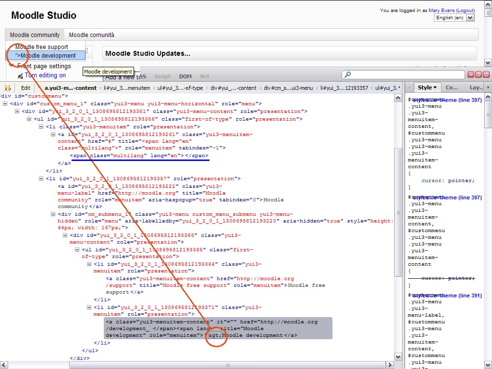Click HTML panel horizontal scrollbar right arrow
The height and width of the screenshot is (369, 492).
pos(390,365)
